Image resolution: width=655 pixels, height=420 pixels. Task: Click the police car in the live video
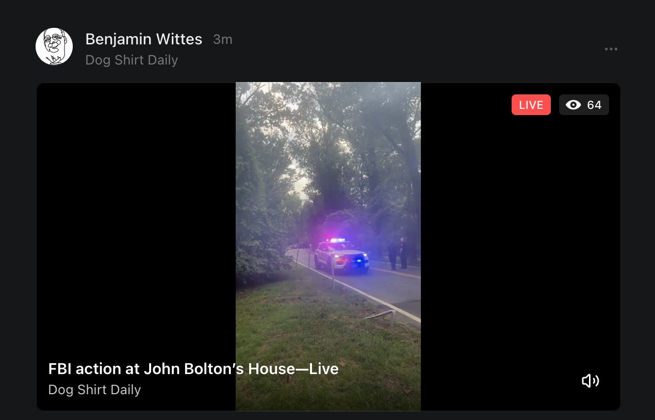(341, 256)
